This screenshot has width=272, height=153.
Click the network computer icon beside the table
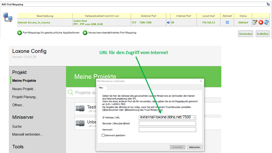coord(7,17)
